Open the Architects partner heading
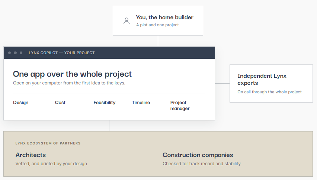Viewport: 317px width, 180px height. (x=31, y=155)
